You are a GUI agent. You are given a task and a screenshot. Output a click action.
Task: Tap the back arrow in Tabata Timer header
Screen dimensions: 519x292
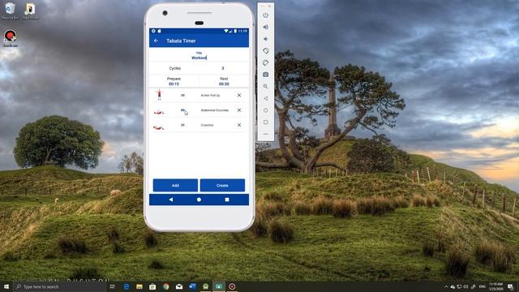click(x=157, y=41)
